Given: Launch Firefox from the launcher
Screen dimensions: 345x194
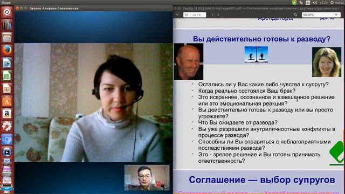Looking at the screenshot, I should point(7,50).
